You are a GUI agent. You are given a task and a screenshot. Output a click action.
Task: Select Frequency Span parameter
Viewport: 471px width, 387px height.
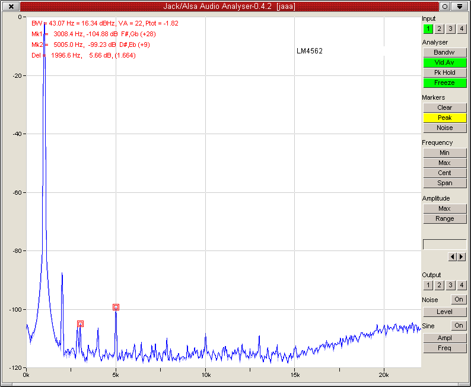point(444,183)
